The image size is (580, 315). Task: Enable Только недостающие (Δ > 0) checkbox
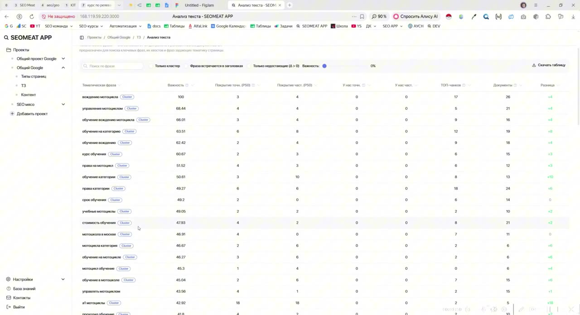(x=249, y=66)
